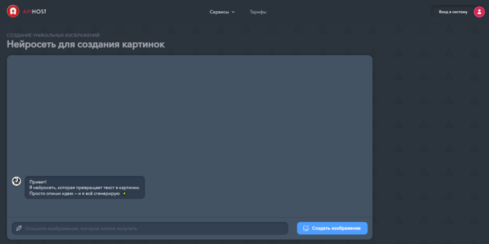This screenshot has width=489, height=244.
Task: Open the user profile avatar icon
Action: pyautogui.click(x=479, y=12)
